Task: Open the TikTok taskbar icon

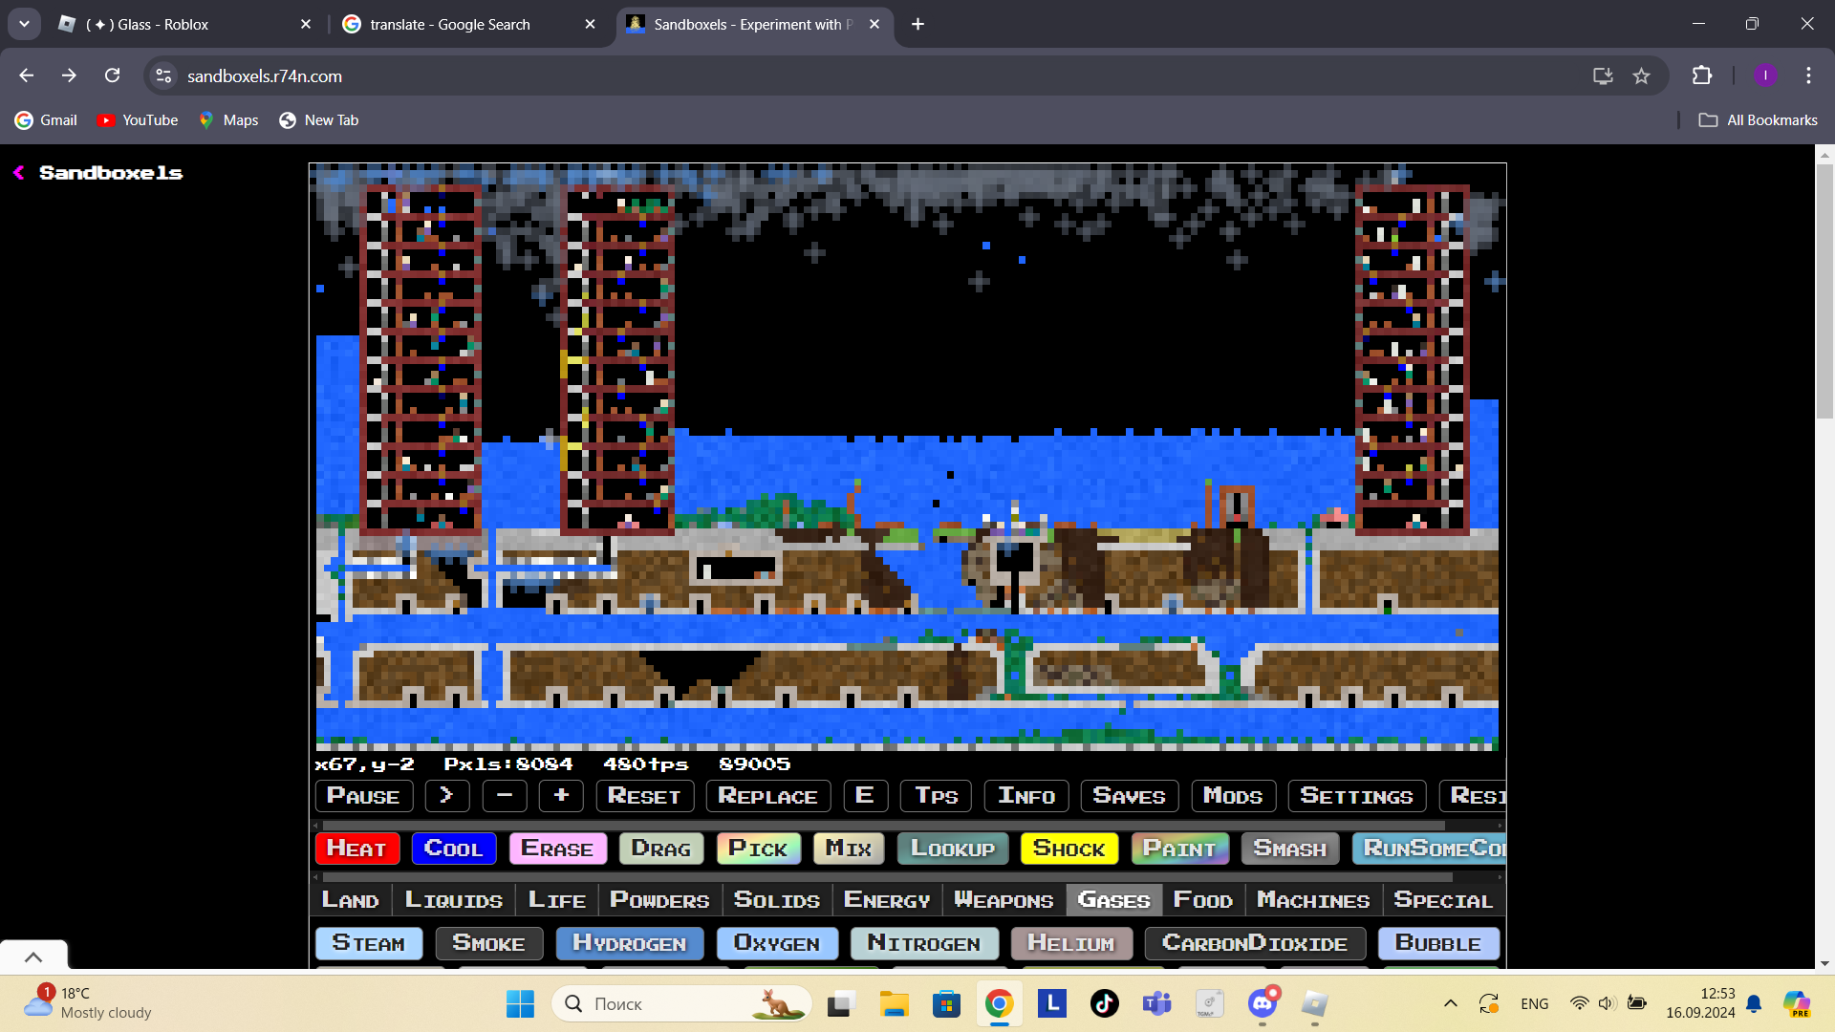Action: (x=1105, y=1003)
